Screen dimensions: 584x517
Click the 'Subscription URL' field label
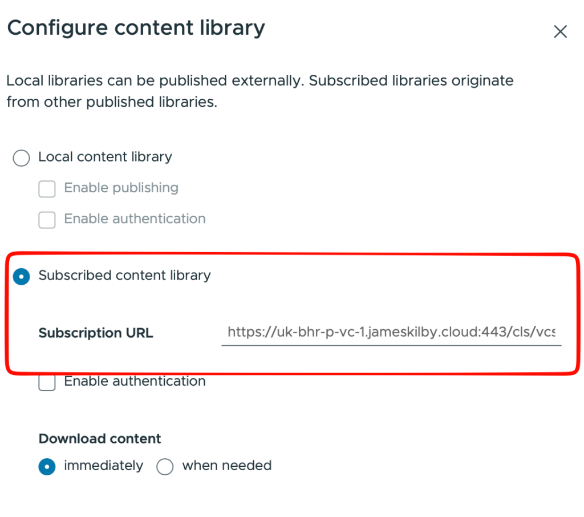tap(96, 333)
